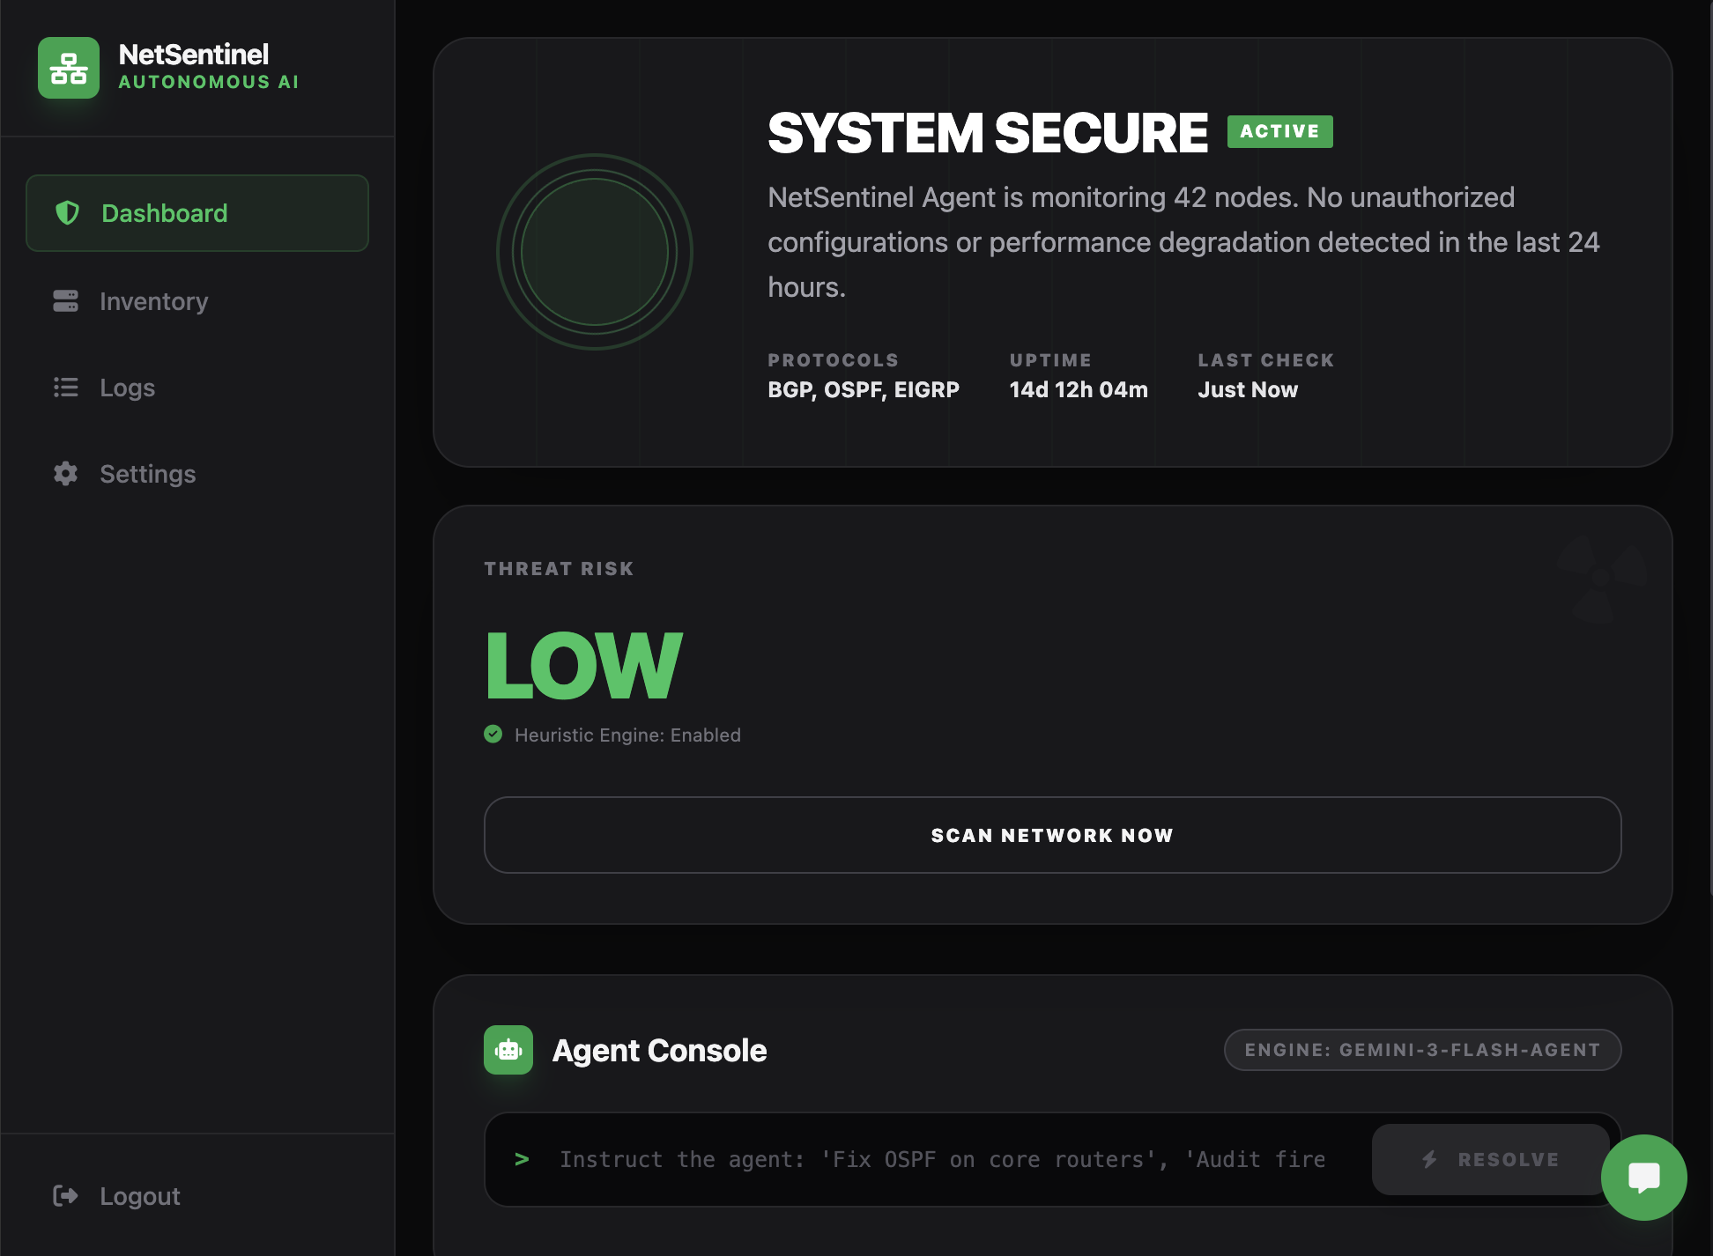Go to the Inventory page
This screenshot has height=1256, width=1713.
tap(153, 301)
